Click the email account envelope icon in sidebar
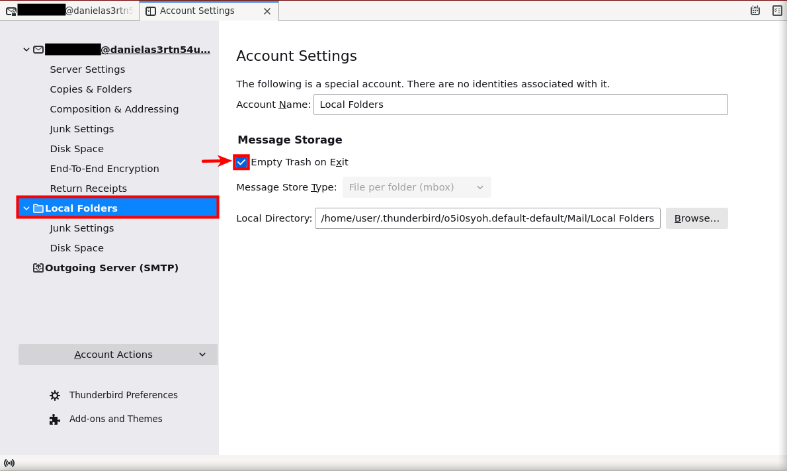 (x=38, y=50)
